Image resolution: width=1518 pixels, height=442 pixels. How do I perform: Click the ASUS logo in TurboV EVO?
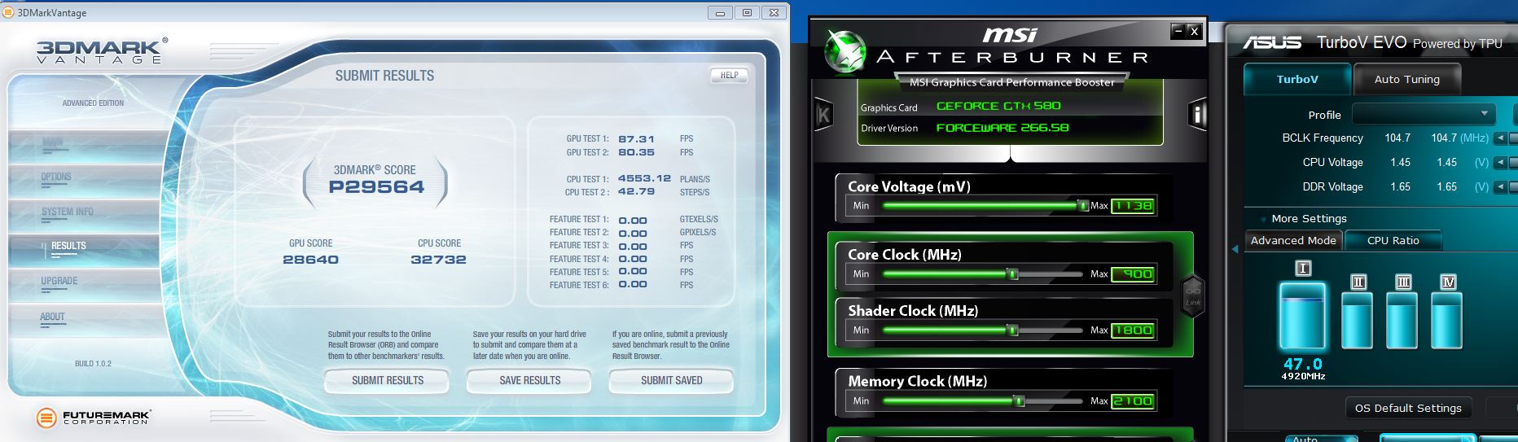click(x=1272, y=42)
